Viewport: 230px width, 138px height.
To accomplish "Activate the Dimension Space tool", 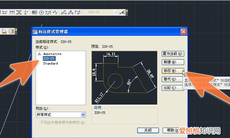I will (19, 13).
